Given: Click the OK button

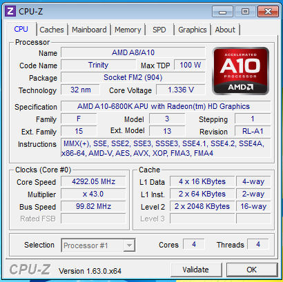Looking at the screenshot, I should pos(252,270).
